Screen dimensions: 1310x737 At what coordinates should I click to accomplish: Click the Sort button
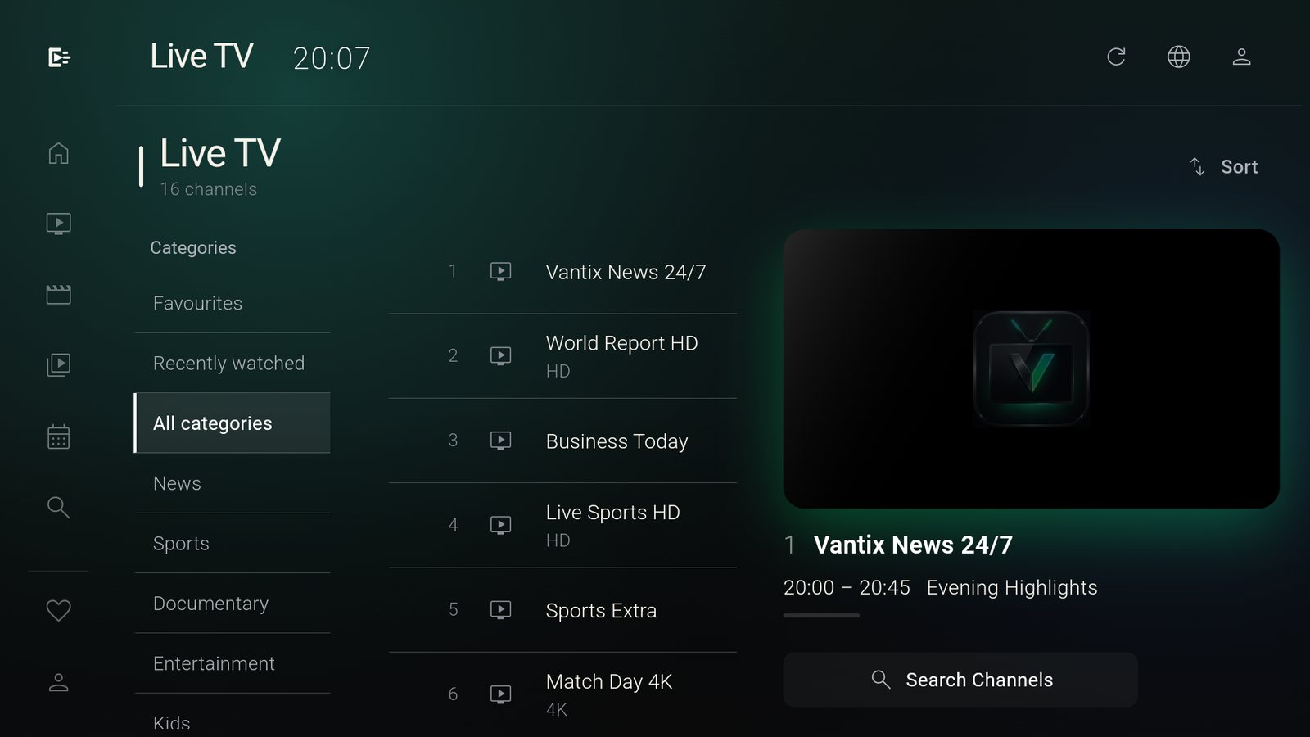click(1224, 167)
